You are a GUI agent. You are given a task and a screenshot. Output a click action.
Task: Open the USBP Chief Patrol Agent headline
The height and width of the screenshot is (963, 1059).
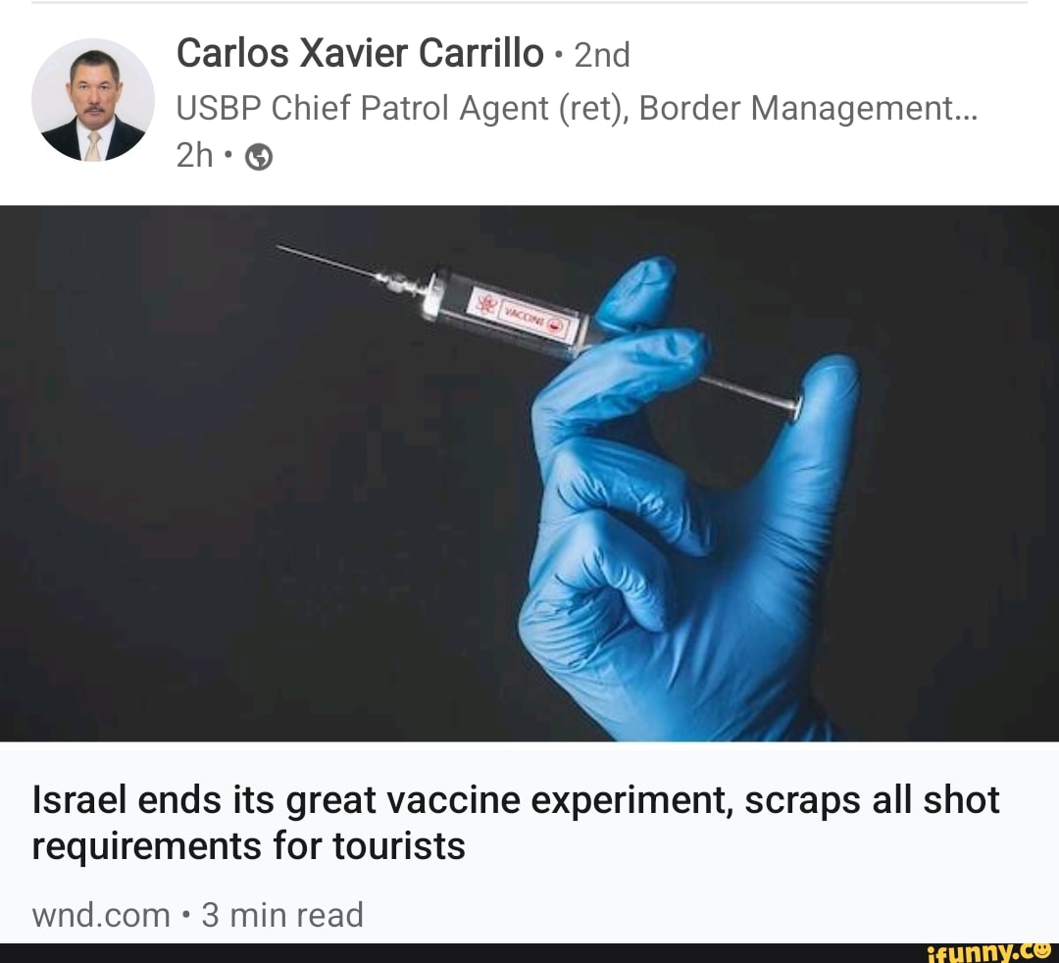pos(577,108)
